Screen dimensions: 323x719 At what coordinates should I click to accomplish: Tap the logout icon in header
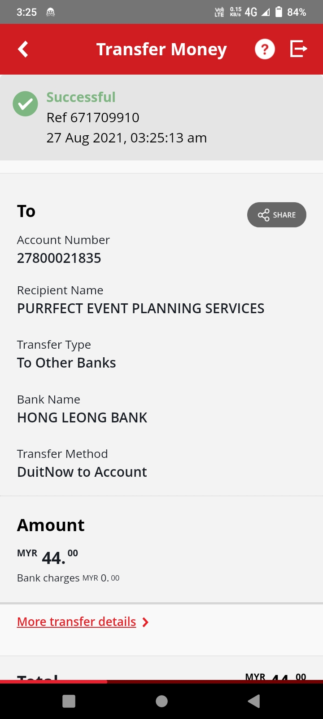[x=299, y=49]
